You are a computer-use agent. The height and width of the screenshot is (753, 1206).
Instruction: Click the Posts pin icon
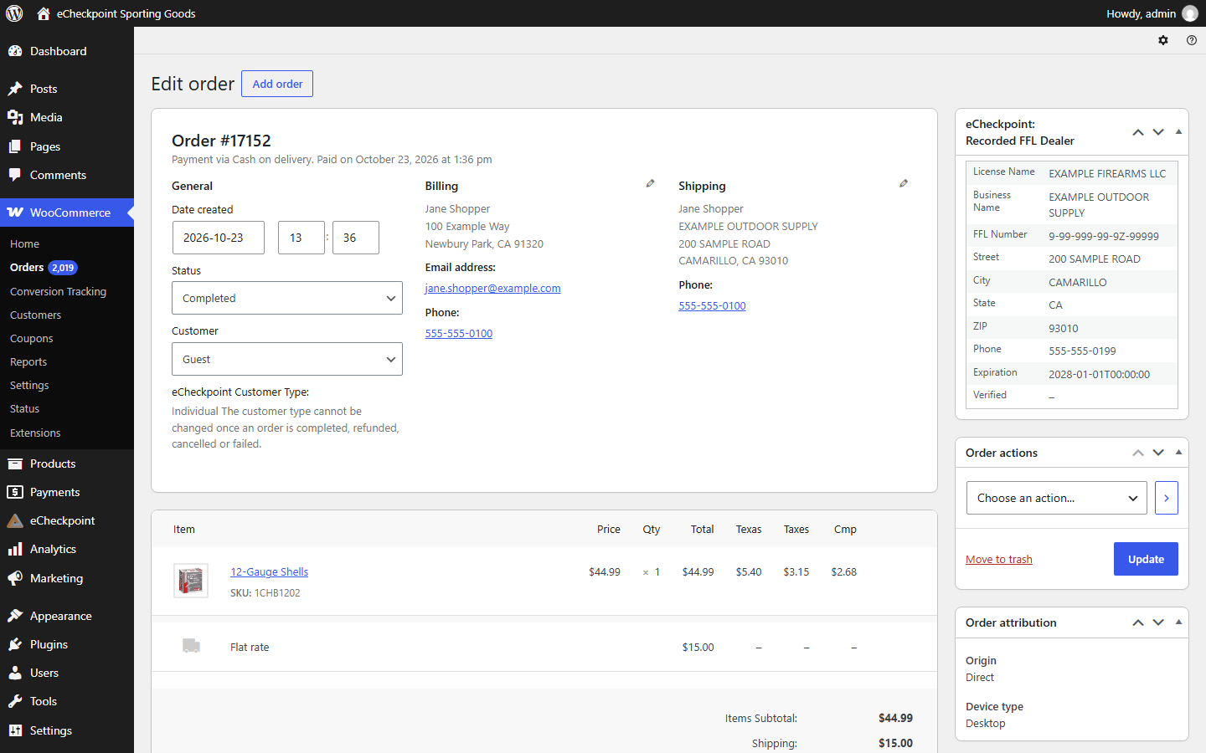pyautogui.click(x=15, y=89)
